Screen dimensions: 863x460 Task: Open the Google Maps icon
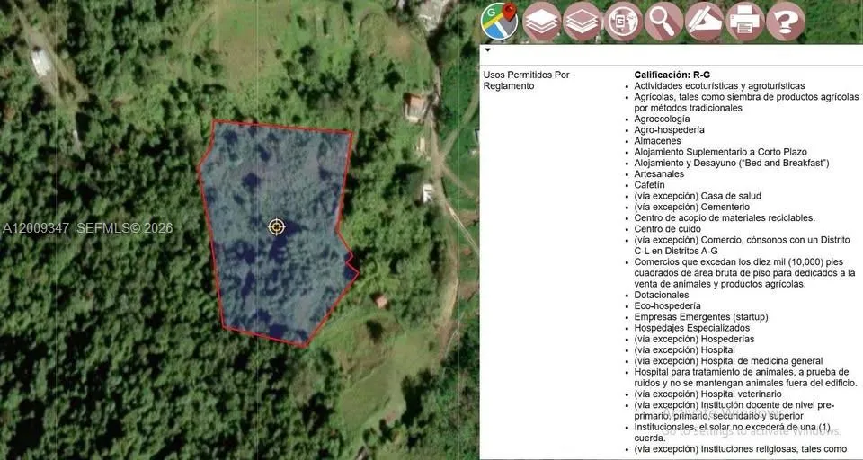499,22
